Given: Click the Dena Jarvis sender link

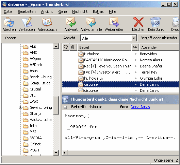Looking at the screenshot, I should [140, 107].
